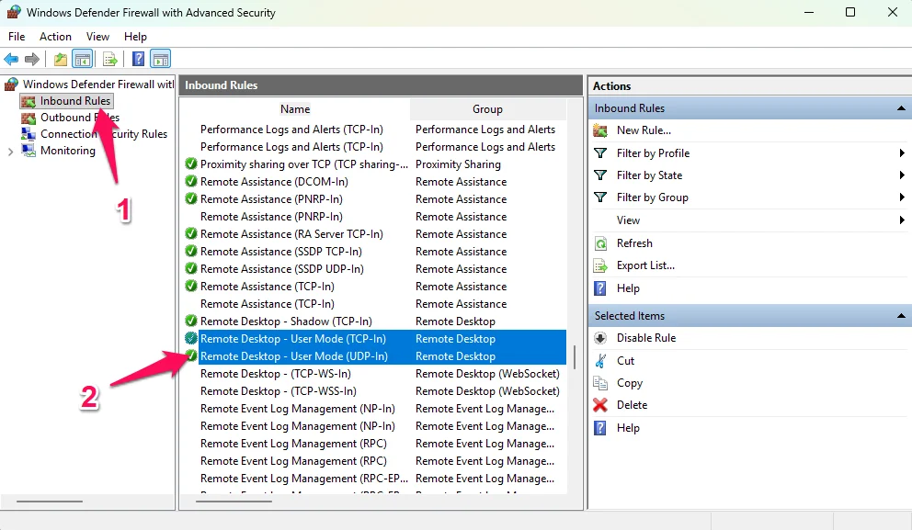Click the red X Delete icon
The image size is (912, 530).
coord(600,405)
